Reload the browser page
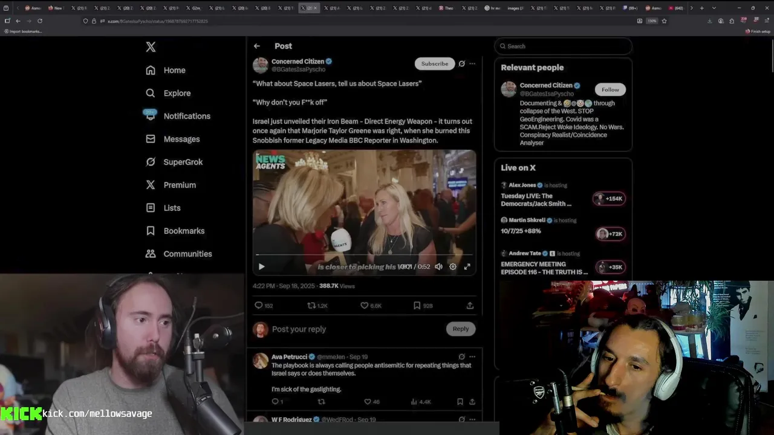 (40, 21)
